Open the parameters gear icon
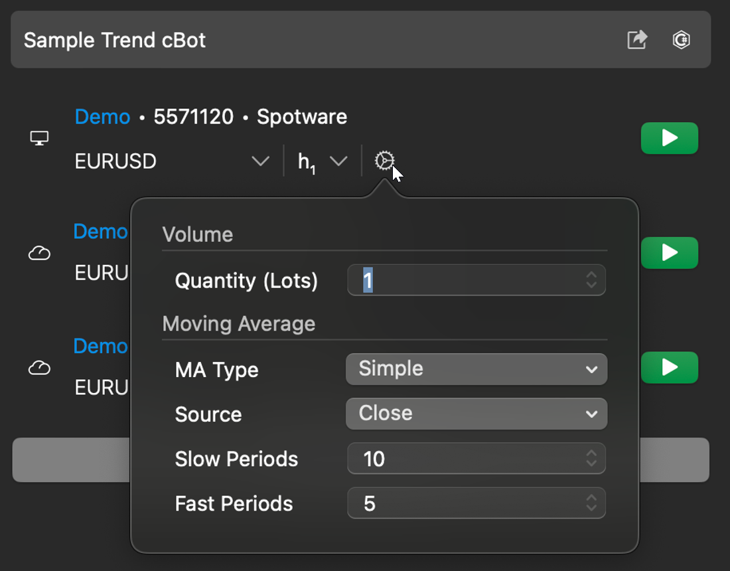This screenshot has height=571, width=730. (x=384, y=160)
